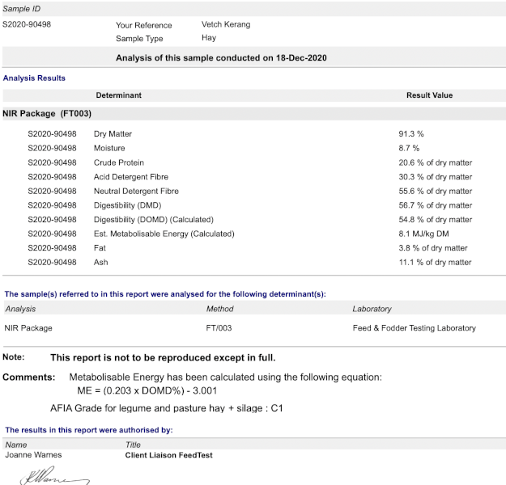Click the 'Result Value' column header
The height and width of the screenshot is (485, 506).
(429, 95)
